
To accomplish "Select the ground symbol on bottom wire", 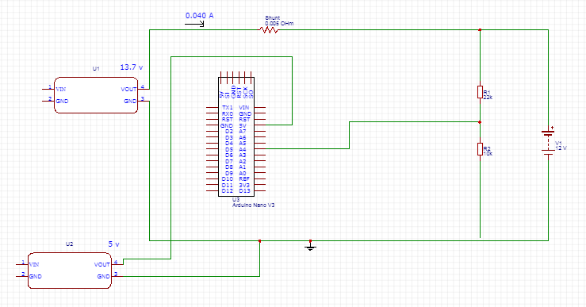I will (310, 245).
